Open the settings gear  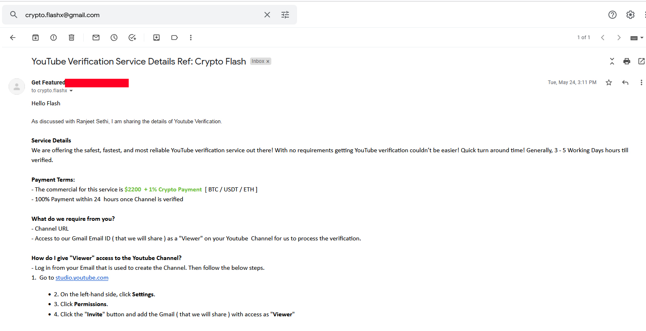[x=630, y=15]
